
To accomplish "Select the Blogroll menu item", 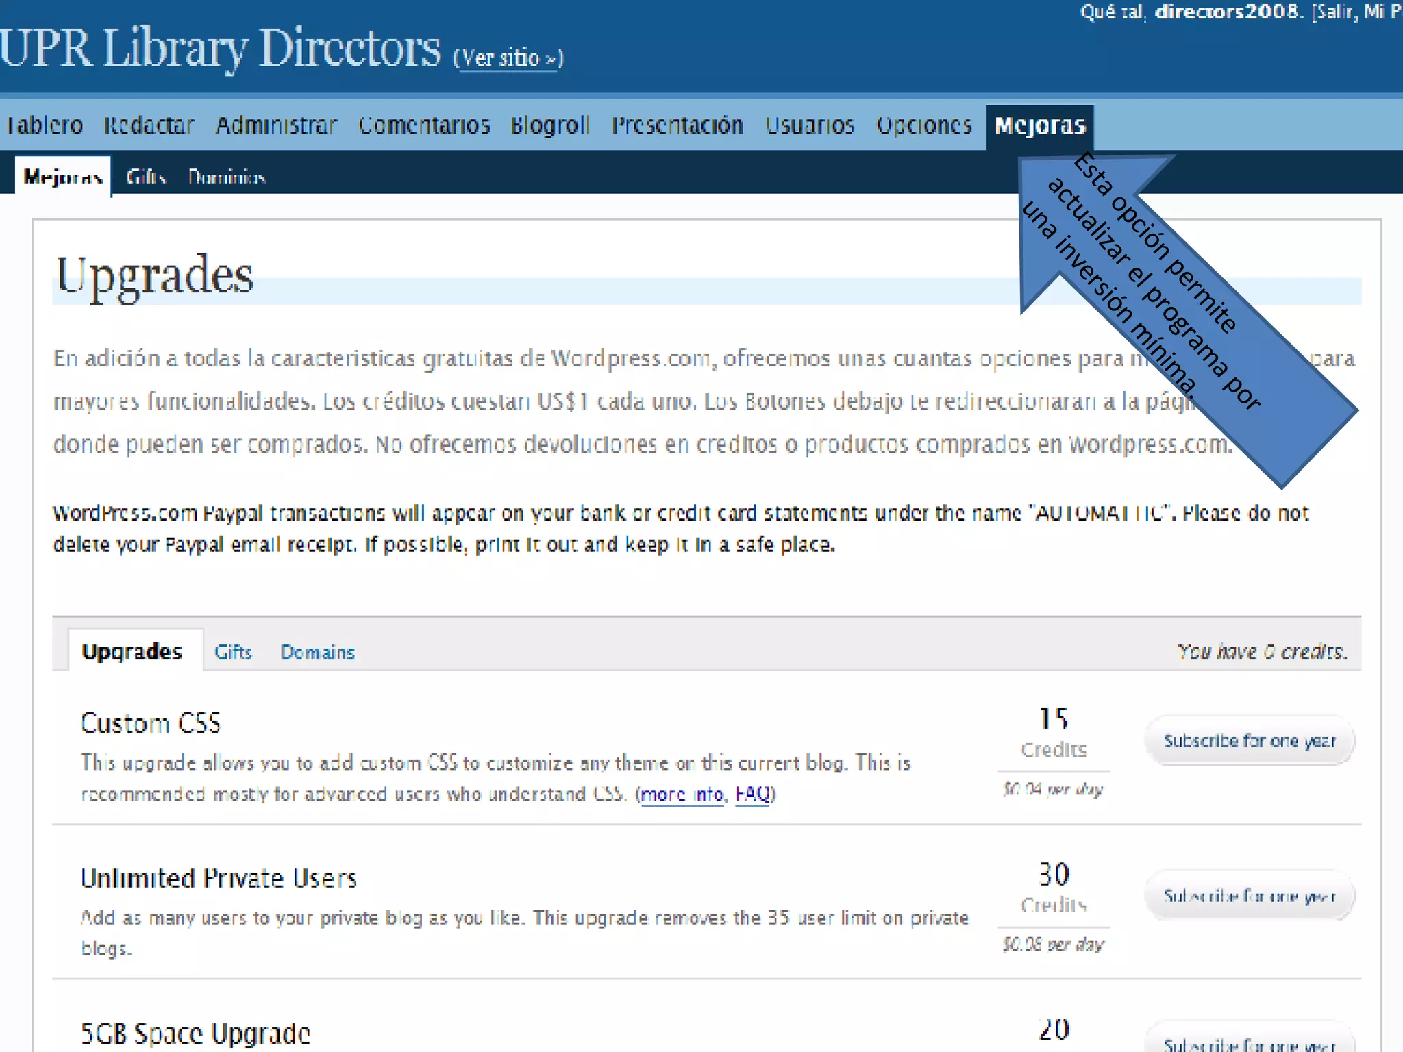I will [550, 125].
